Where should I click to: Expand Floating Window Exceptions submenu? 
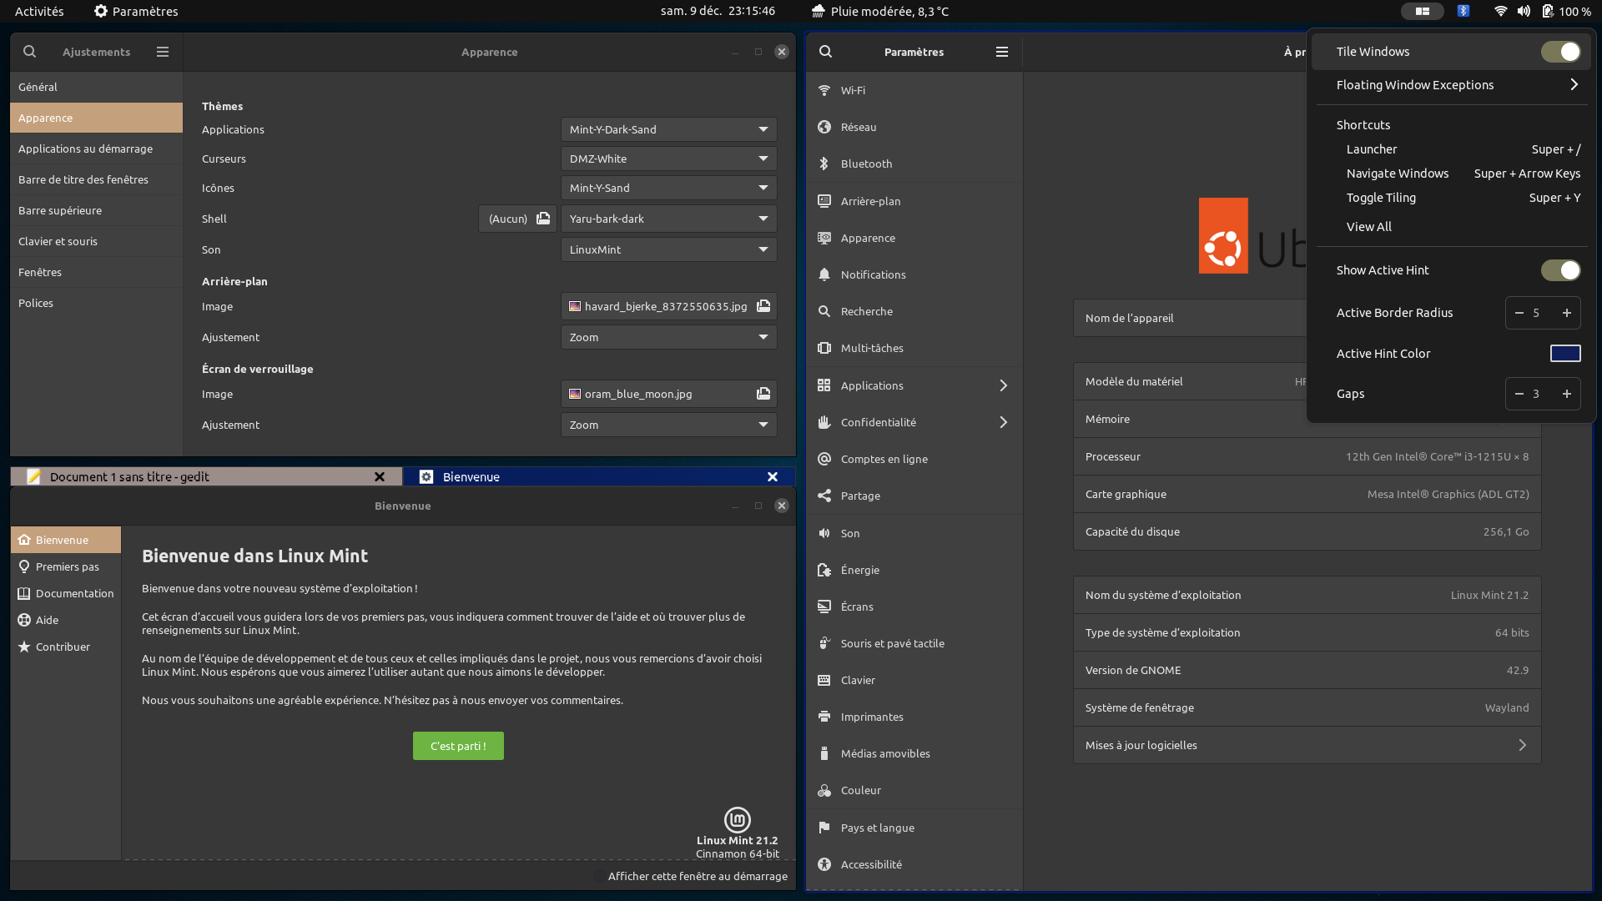[1456, 85]
